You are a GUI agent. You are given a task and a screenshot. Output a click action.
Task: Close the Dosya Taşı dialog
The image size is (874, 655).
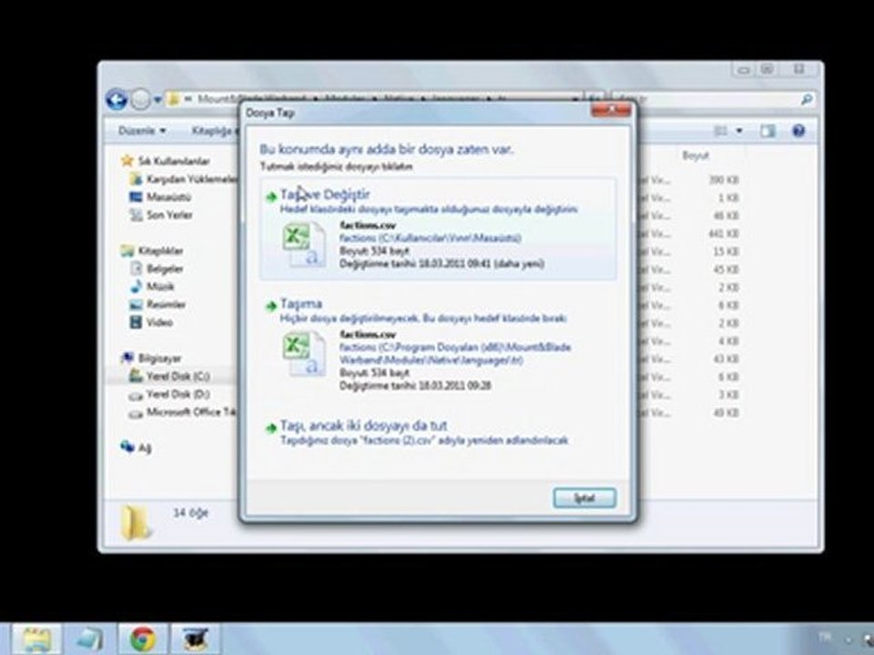[610, 110]
